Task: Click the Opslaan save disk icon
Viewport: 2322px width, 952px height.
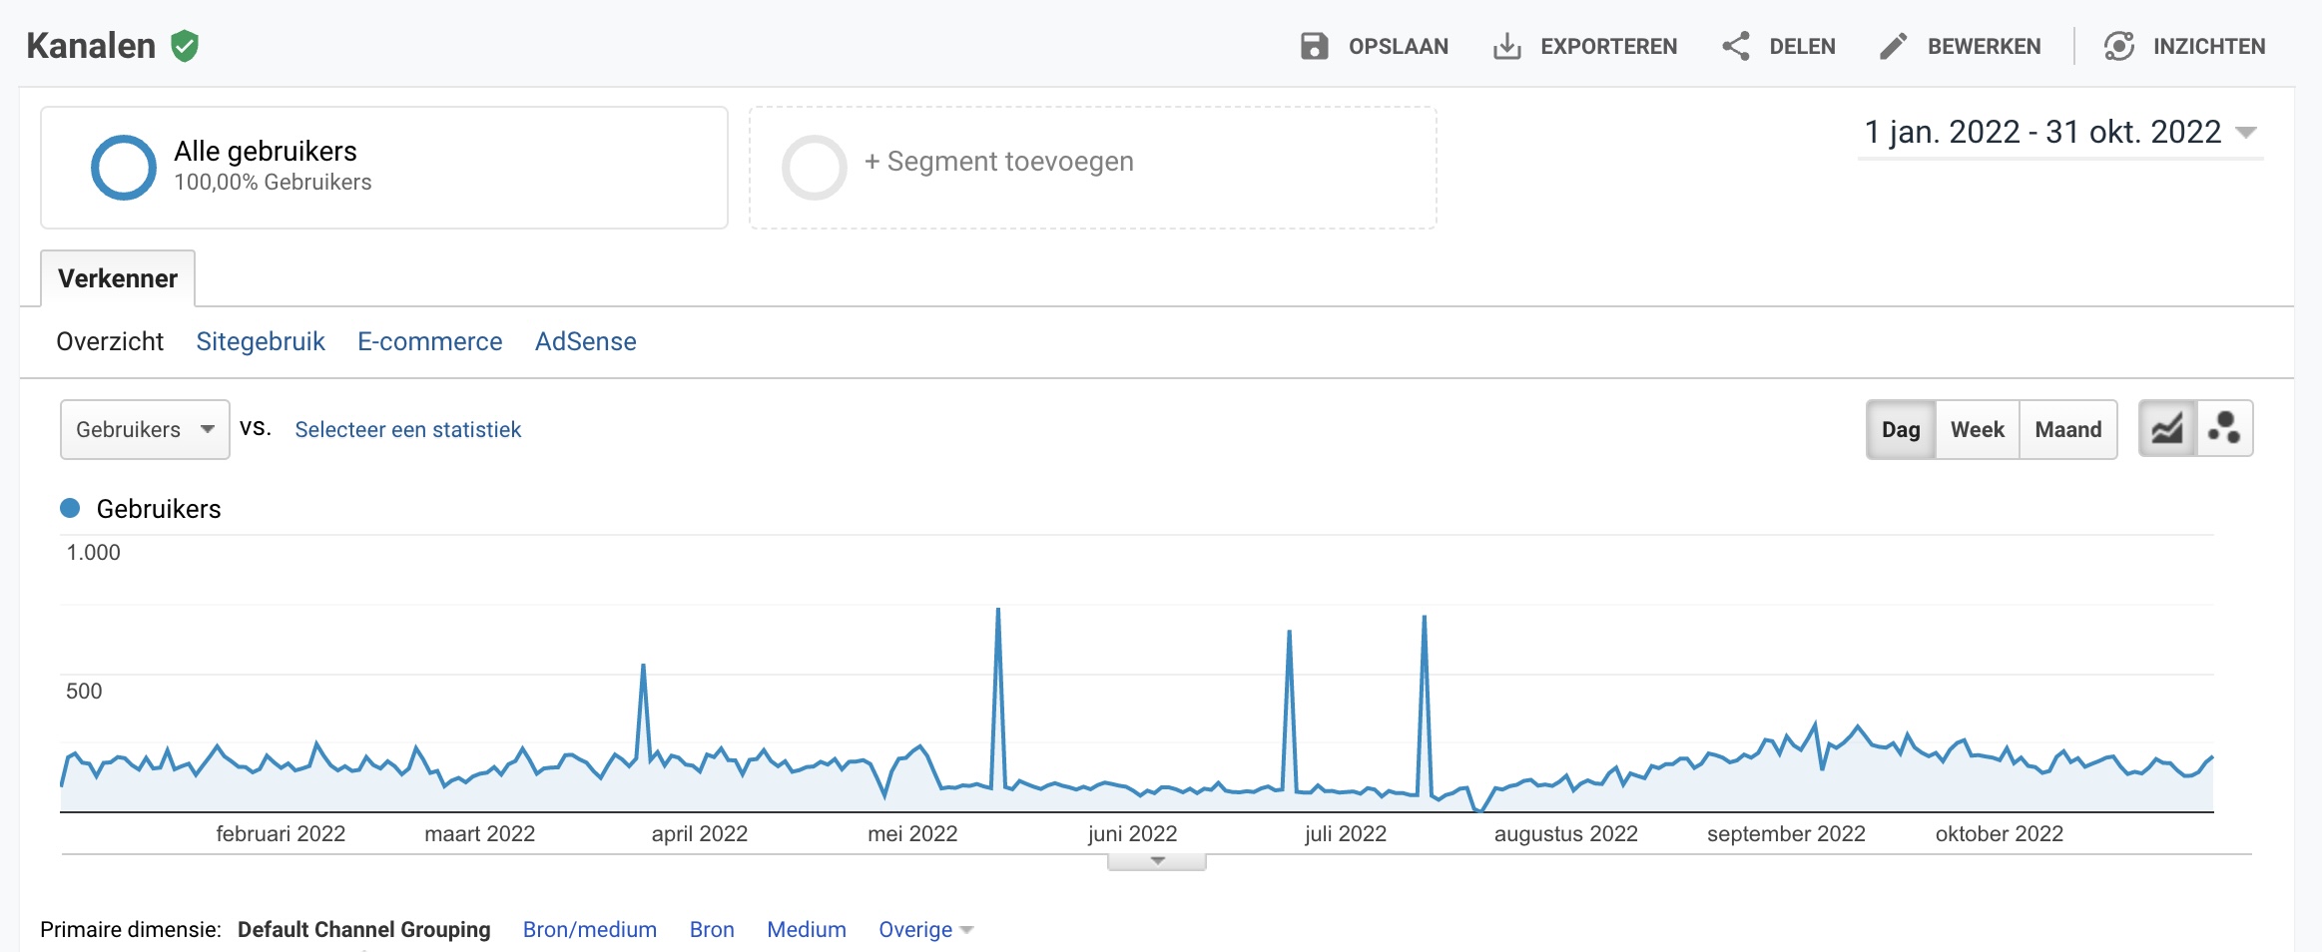Action: click(x=1314, y=46)
